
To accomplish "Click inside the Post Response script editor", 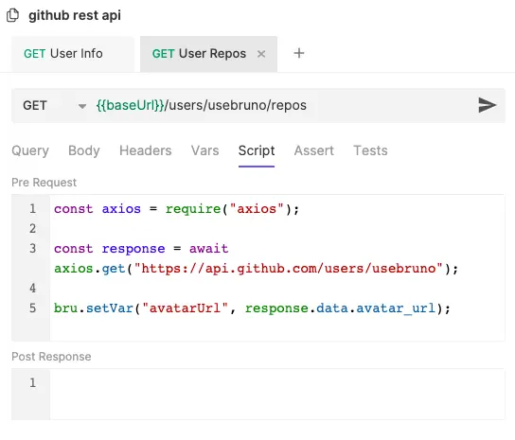I will click(277, 395).
